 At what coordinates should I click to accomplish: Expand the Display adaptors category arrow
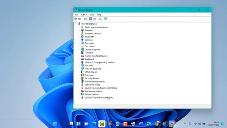pyautogui.click(x=79, y=49)
